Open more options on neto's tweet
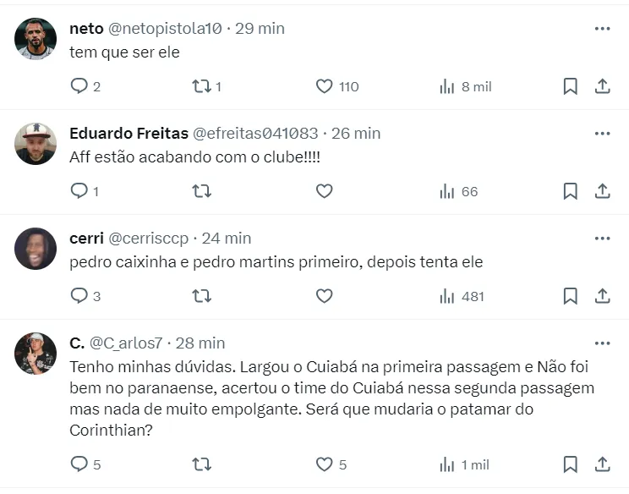 click(x=602, y=28)
